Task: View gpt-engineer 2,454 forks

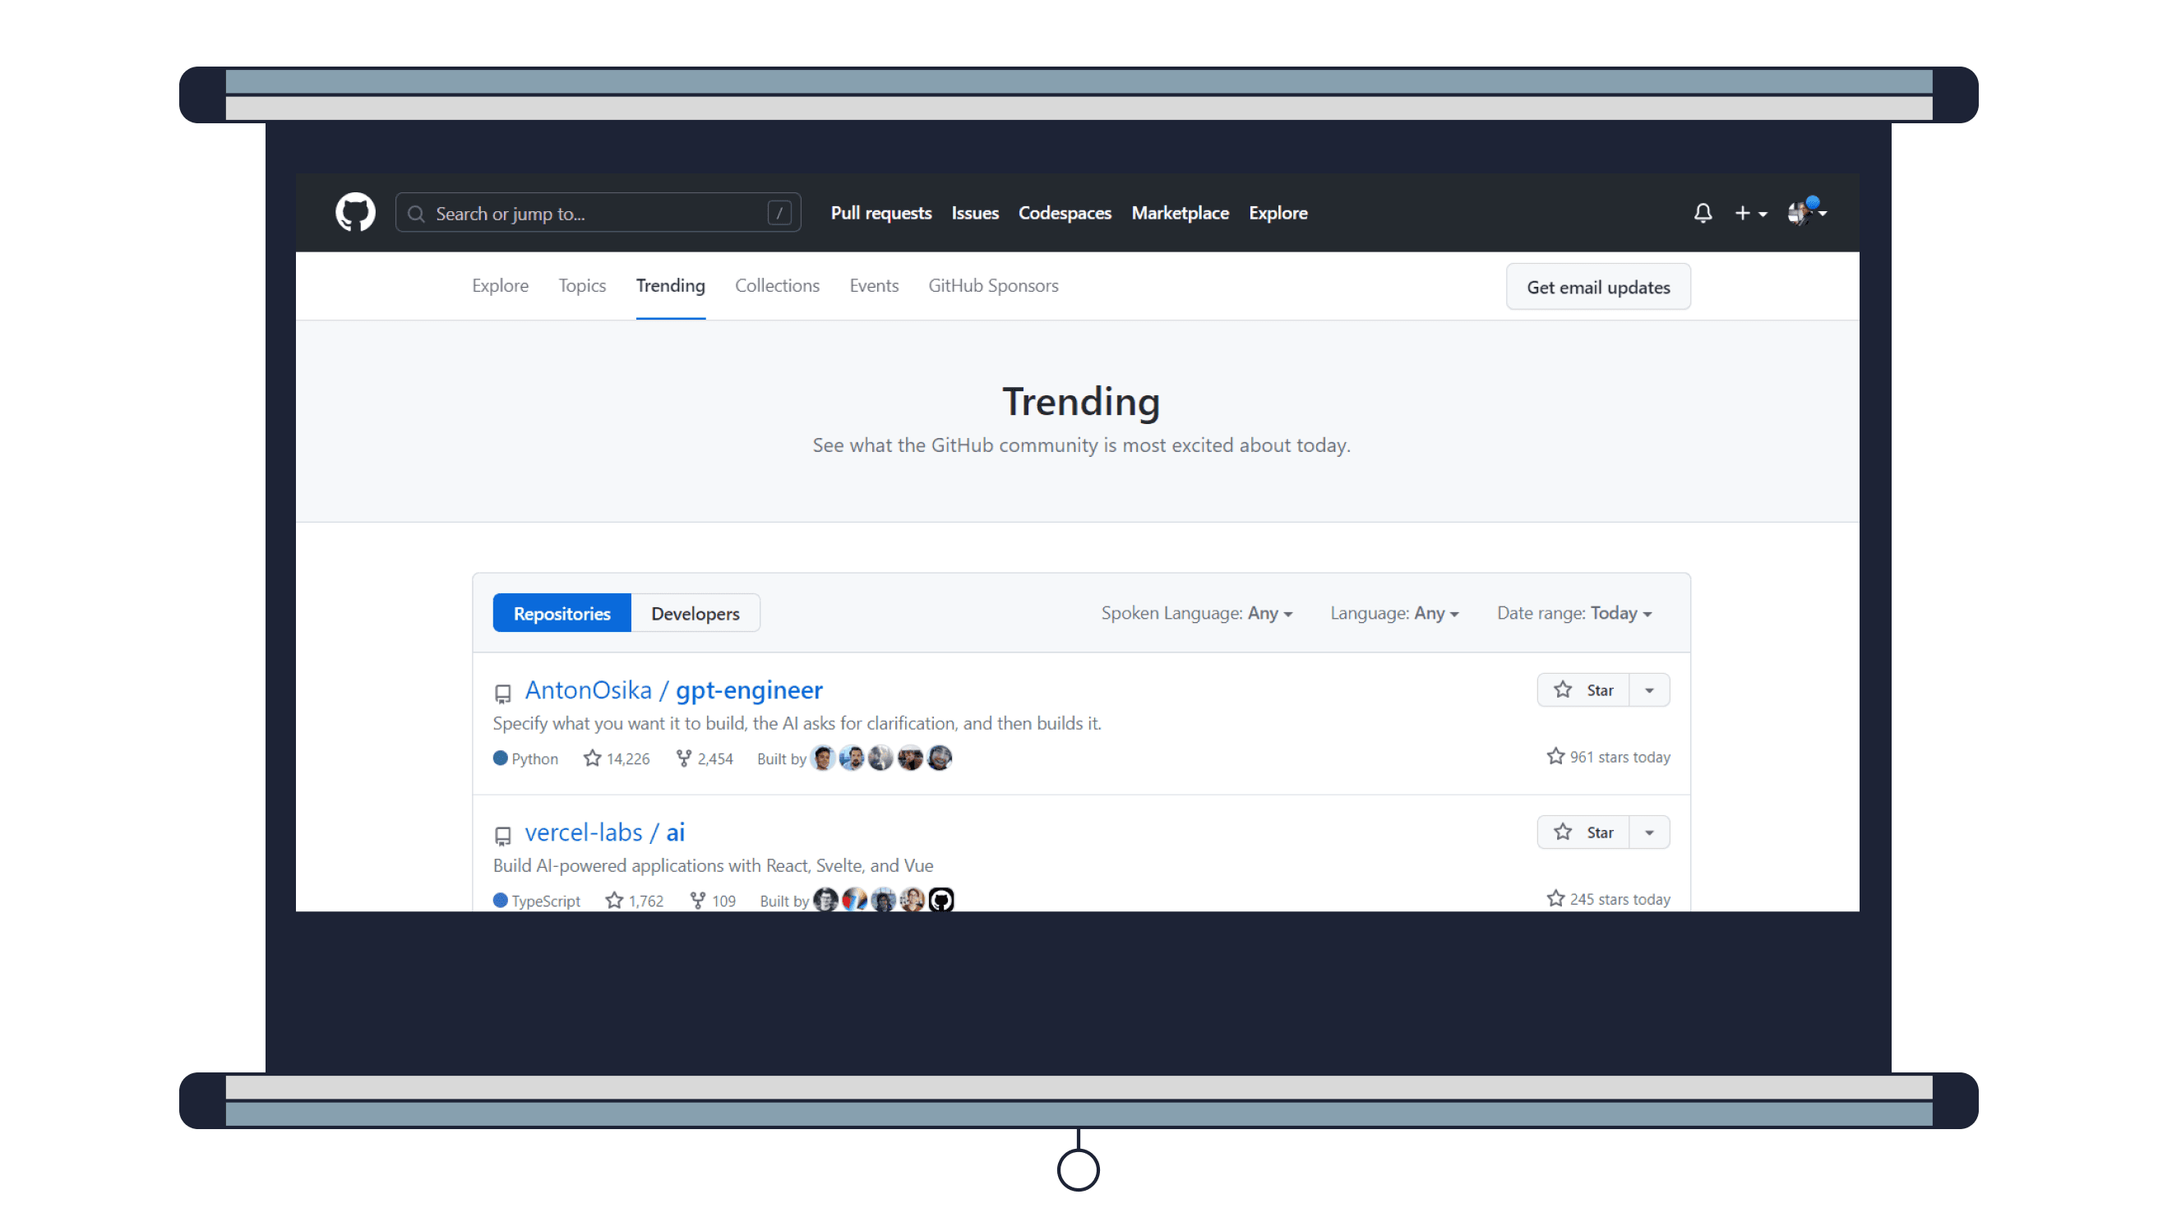Action: (x=705, y=758)
